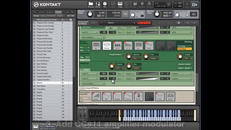Open the Zones monitor sub-tab

(43, 16)
